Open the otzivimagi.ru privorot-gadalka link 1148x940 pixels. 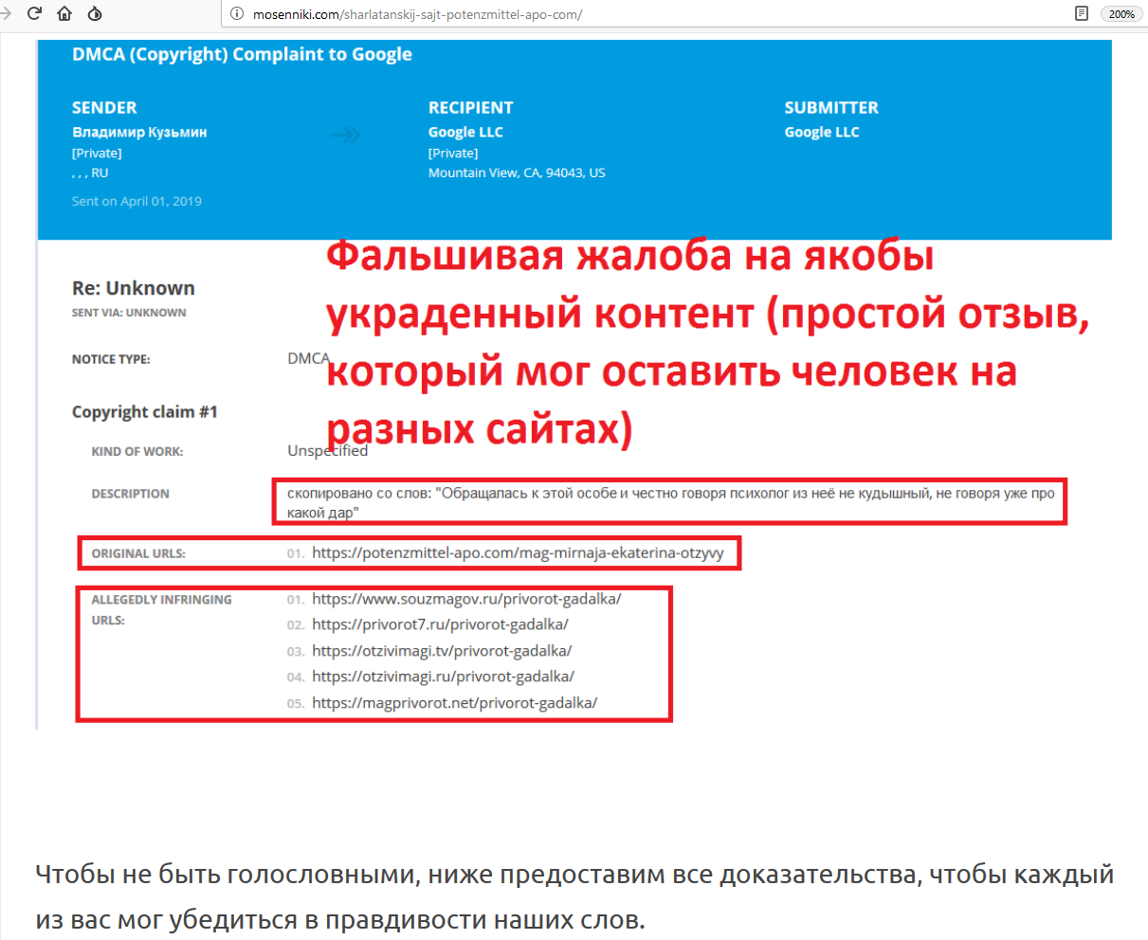pos(443,677)
